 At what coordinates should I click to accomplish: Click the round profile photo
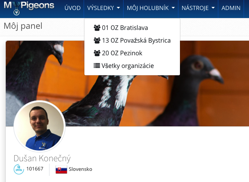click(40, 126)
